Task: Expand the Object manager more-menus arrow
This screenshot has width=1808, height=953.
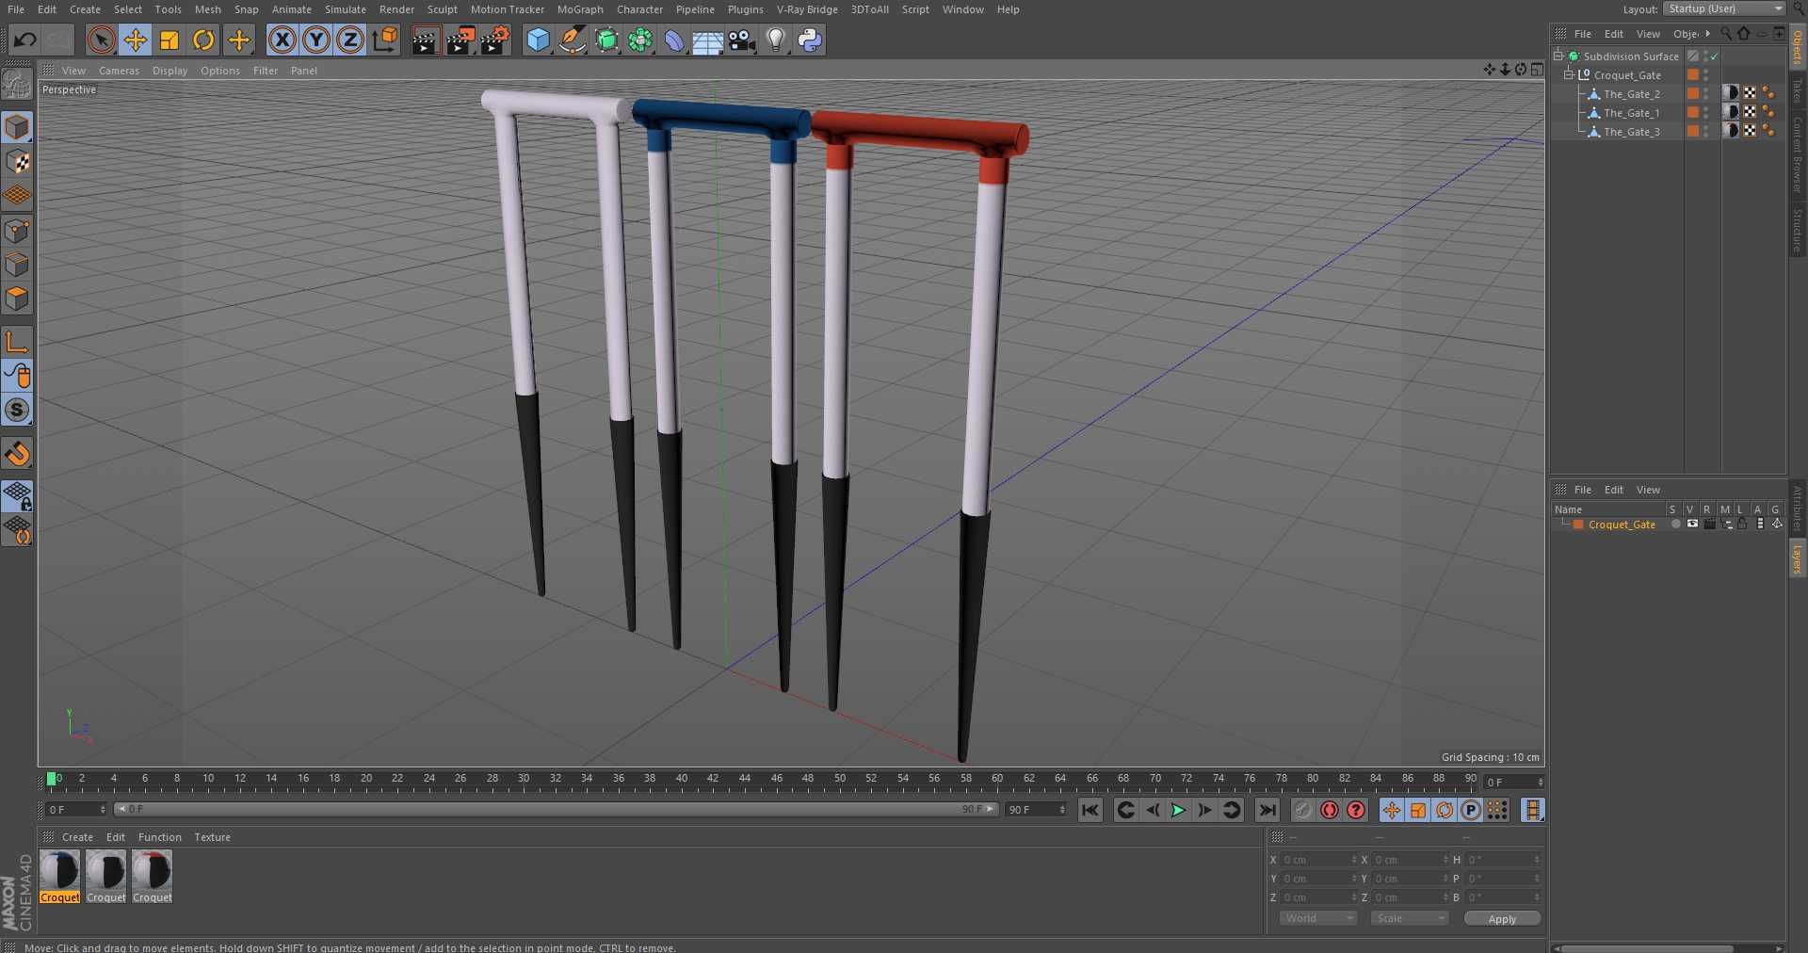Action: coord(1708,33)
